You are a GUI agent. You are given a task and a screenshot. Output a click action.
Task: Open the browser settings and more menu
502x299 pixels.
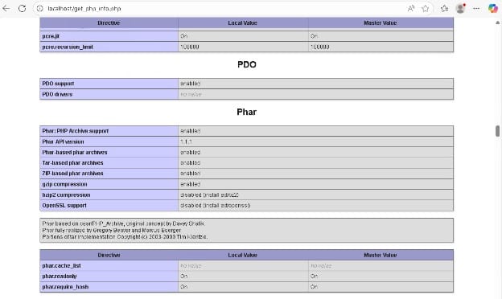[x=476, y=9]
